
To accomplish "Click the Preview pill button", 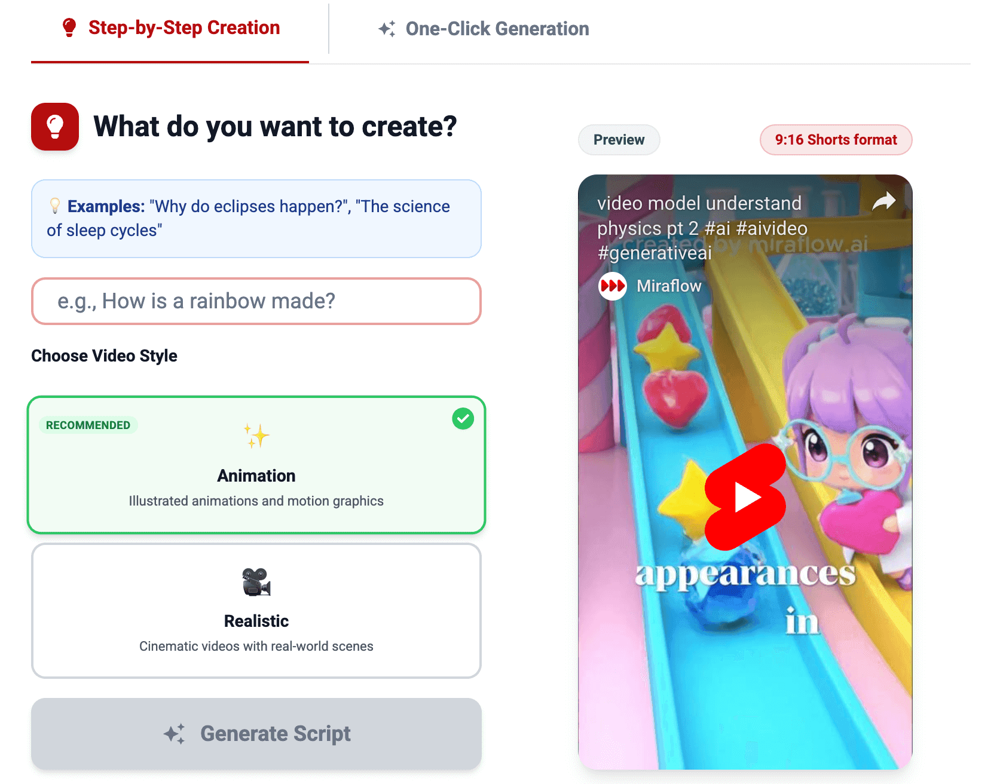I will click(619, 140).
